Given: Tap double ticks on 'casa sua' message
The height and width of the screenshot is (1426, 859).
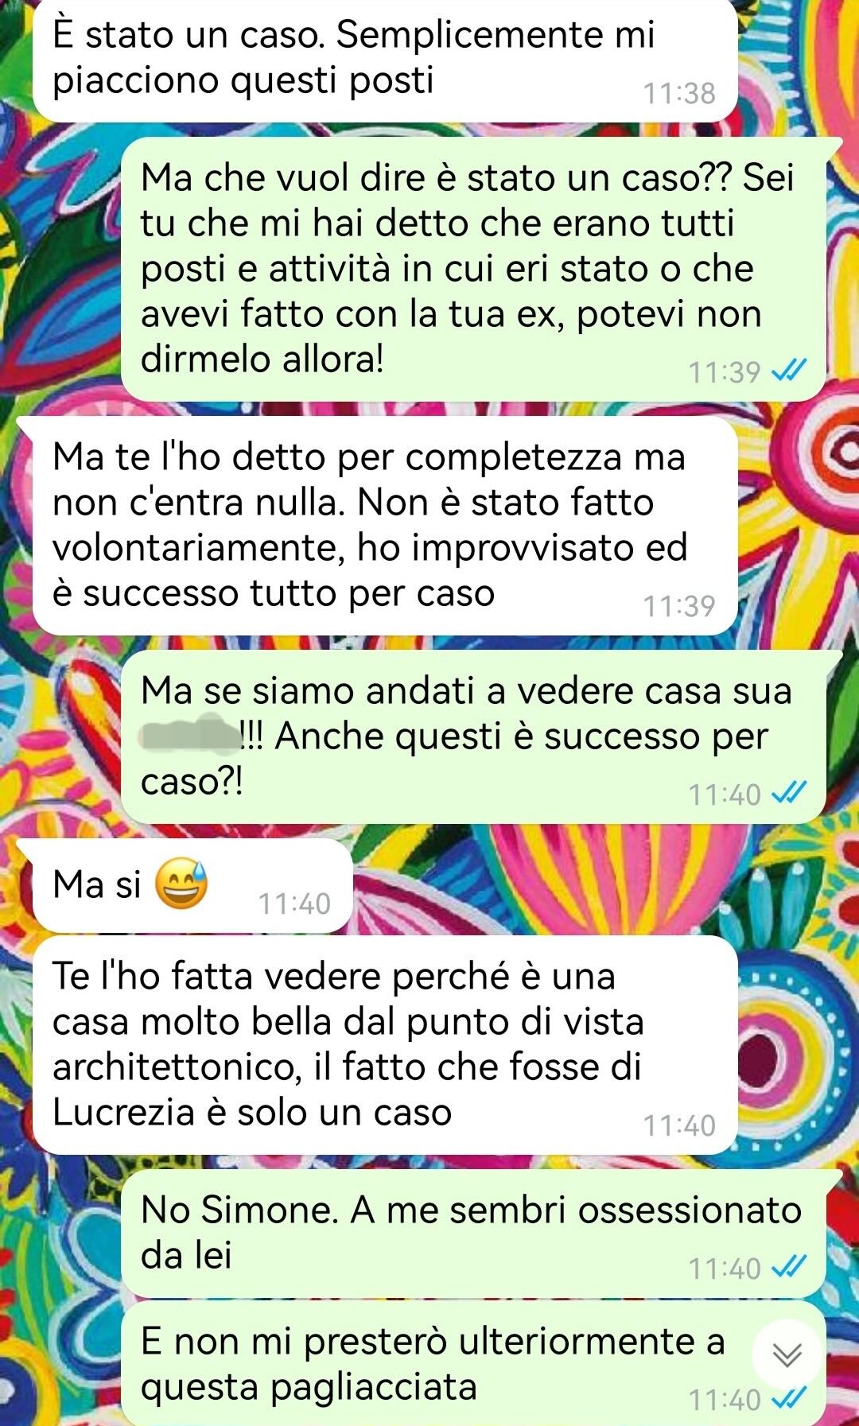Looking at the screenshot, I should (789, 793).
